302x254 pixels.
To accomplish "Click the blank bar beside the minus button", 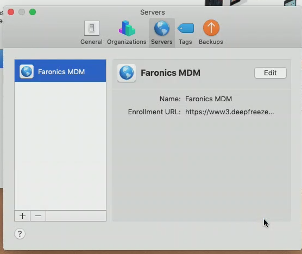I will [x=76, y=216].
